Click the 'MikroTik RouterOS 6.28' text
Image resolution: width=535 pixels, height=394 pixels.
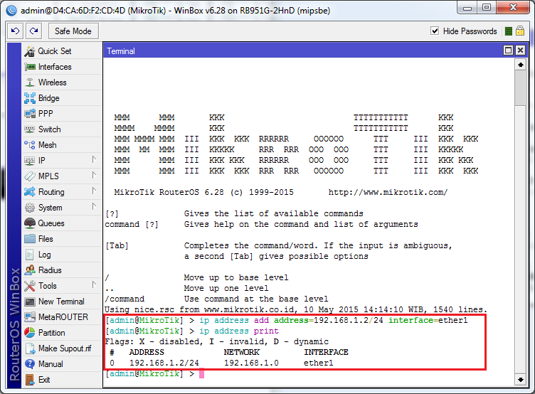pos(169,193)
